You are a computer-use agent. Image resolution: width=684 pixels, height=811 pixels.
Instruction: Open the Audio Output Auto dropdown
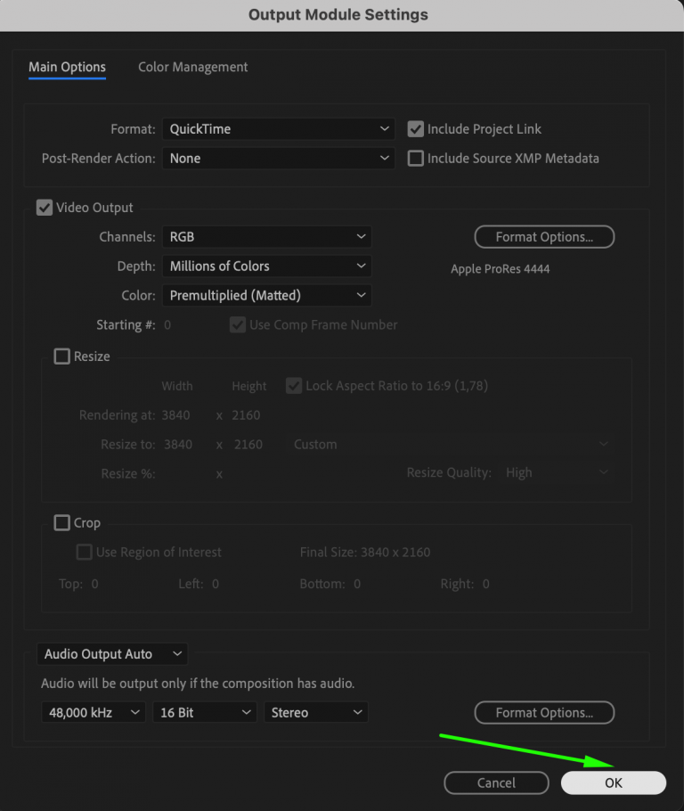coord(111,653)
